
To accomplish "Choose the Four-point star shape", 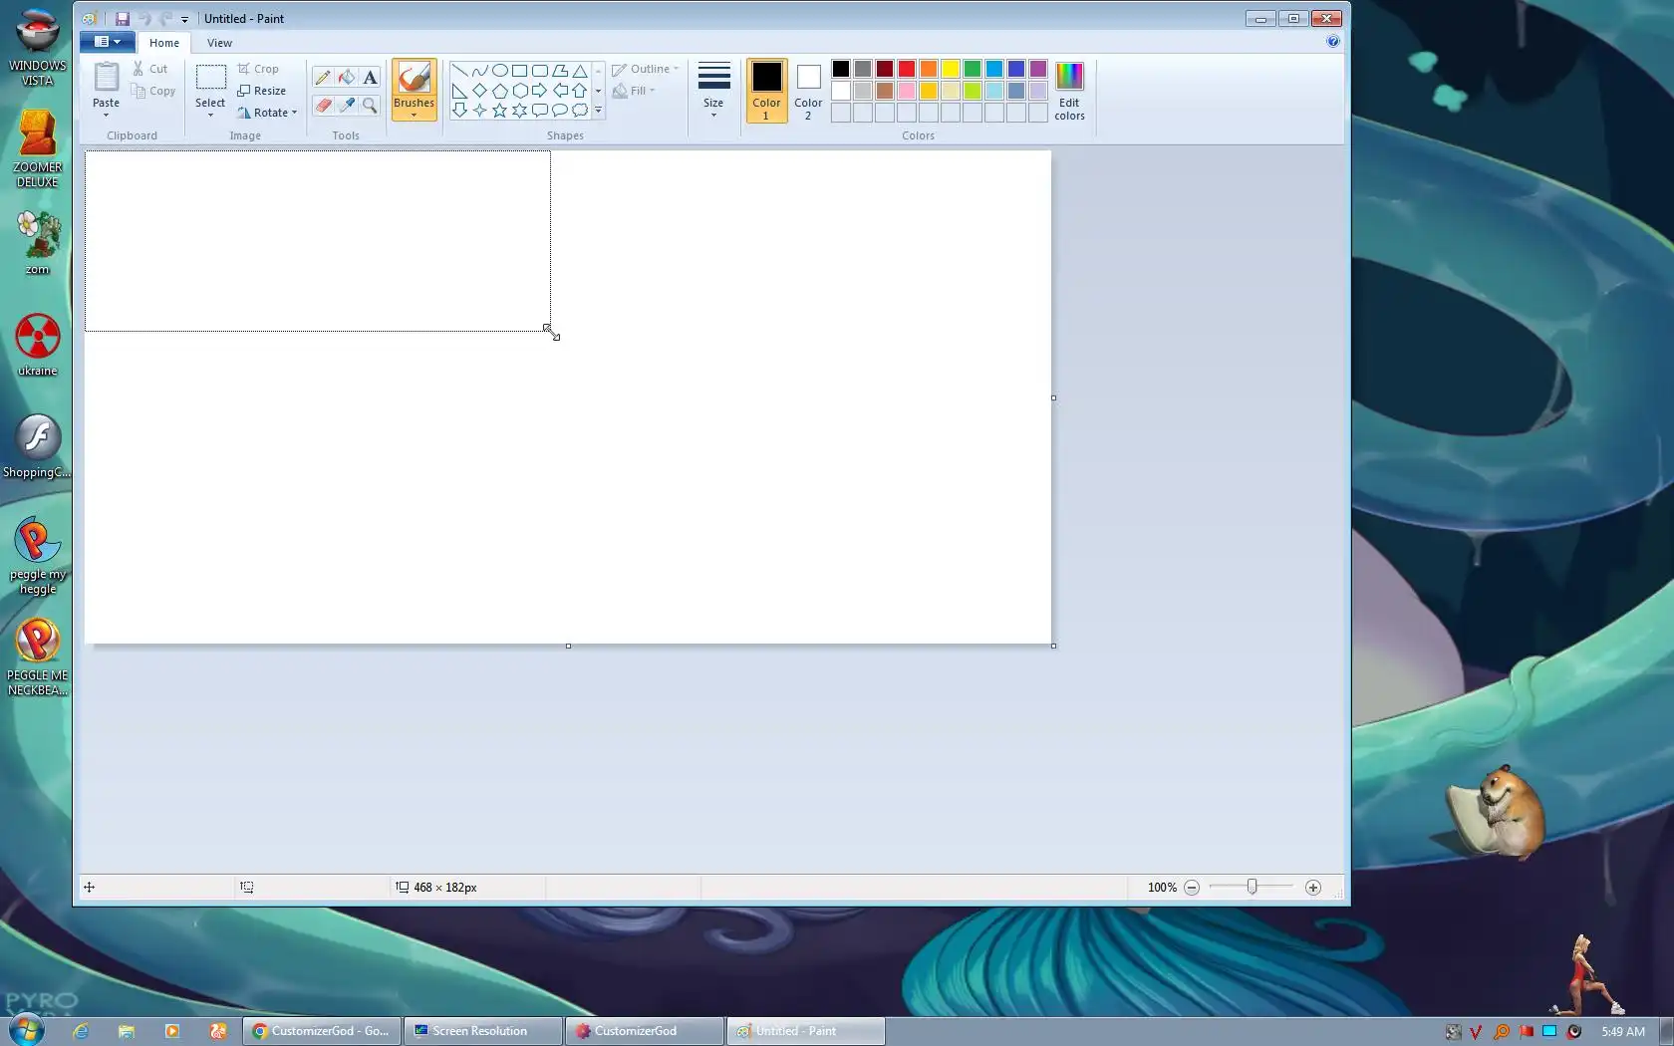I will pyautogui.click(x=479, y=111).
